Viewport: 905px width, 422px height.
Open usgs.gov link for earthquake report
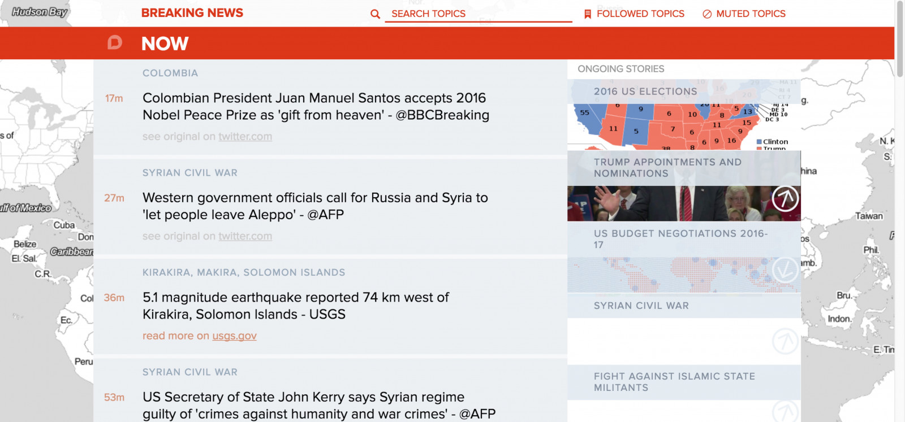[234, 336]
